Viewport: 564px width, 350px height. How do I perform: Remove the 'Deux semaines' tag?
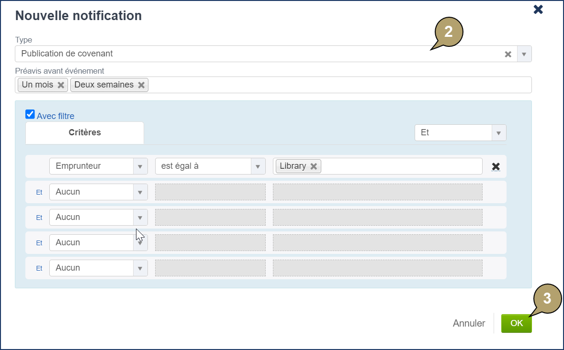click(x=141, y=85)
